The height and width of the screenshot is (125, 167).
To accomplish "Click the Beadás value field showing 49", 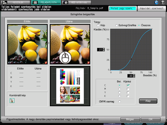I will pyautogui.click(x=130, y=76).
